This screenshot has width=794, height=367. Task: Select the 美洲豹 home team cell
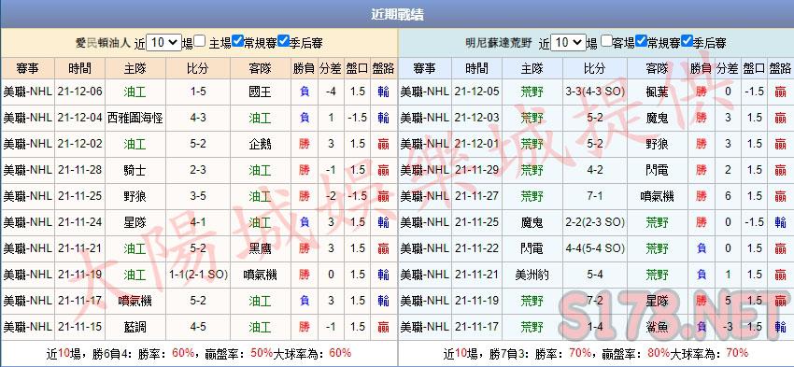[x=532, y=275]
